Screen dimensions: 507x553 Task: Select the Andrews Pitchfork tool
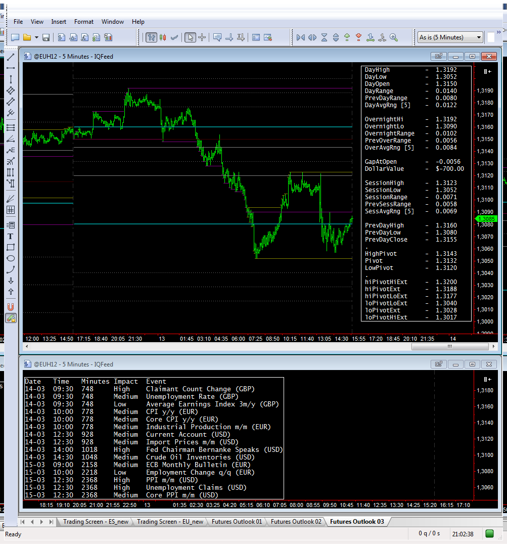point(11,113)
